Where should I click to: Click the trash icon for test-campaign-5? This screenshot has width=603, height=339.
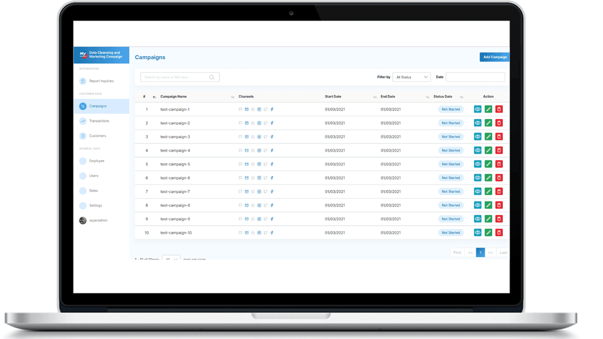click(499, 164)
